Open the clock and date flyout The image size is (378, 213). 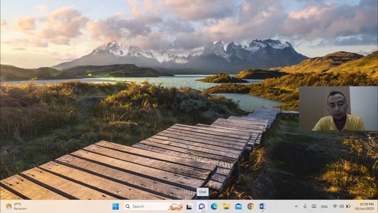[x=364, y=206]
